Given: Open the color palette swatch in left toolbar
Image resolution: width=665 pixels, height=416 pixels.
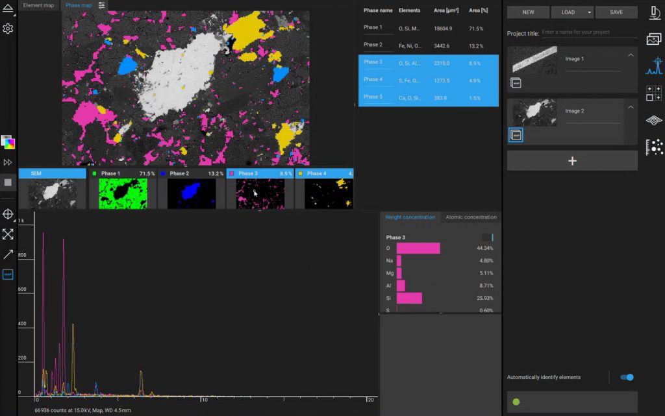Looking at the screenshot, I should tap(8, 141).
